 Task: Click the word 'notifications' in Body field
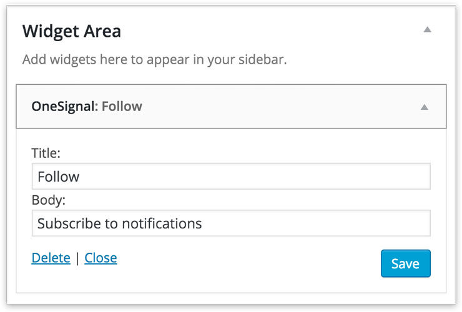(164, 223)
